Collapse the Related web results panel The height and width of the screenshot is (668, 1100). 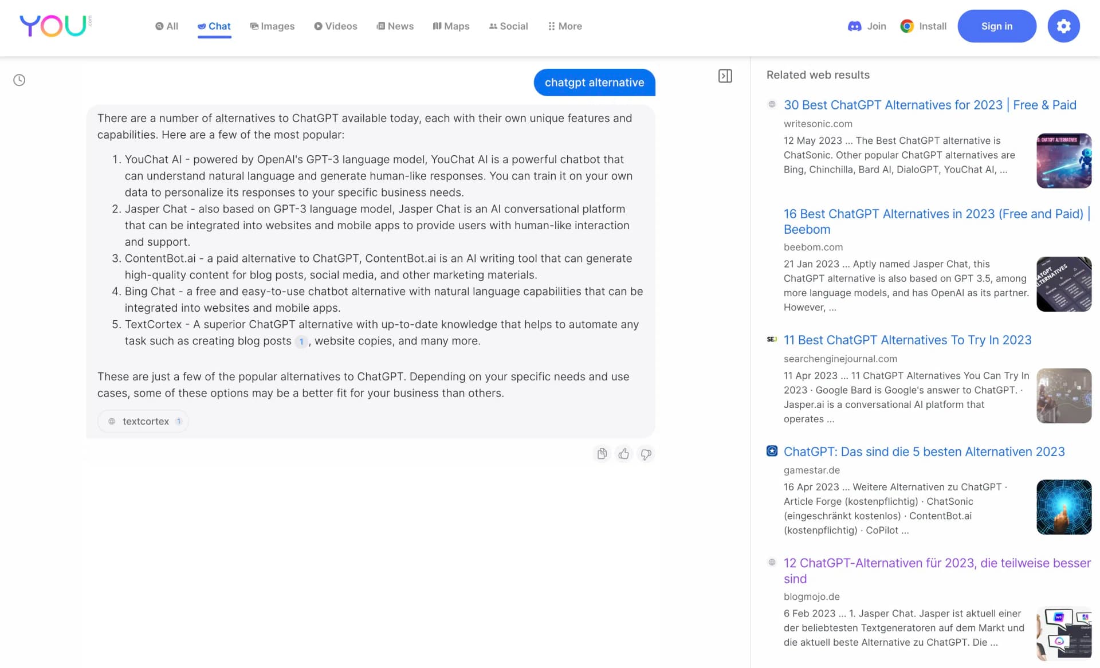(726, 75)
